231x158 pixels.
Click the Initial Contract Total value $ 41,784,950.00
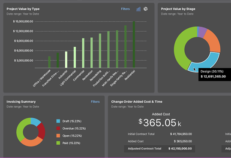click(x=181, y=134)
